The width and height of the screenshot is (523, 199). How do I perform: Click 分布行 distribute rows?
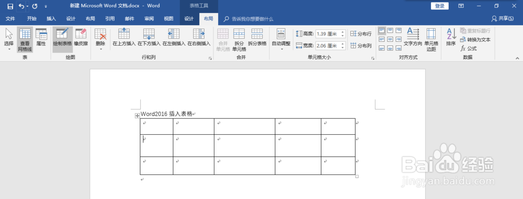tap(361, 33)
